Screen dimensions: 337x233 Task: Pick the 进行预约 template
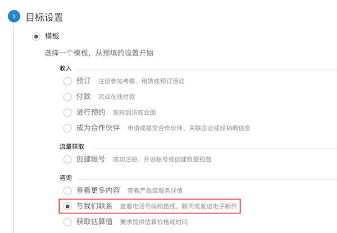(67, 113)
